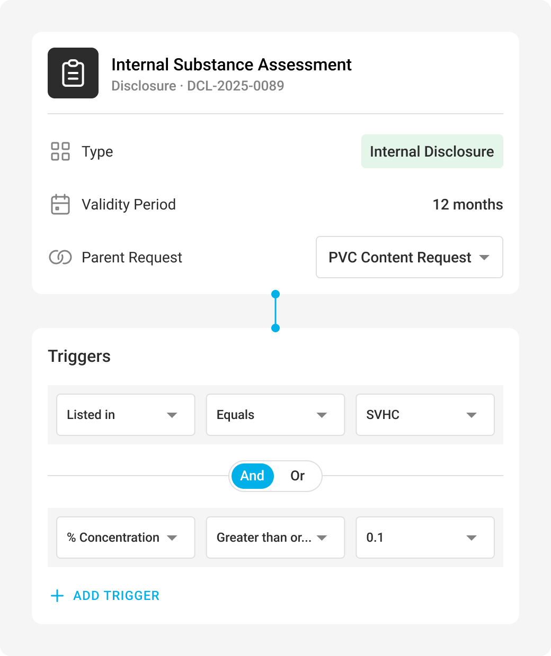The height and width of the screenshot is (656, 551).
Task: Open the 0.1 threshold value dropdown
Action: click(425, 537)
